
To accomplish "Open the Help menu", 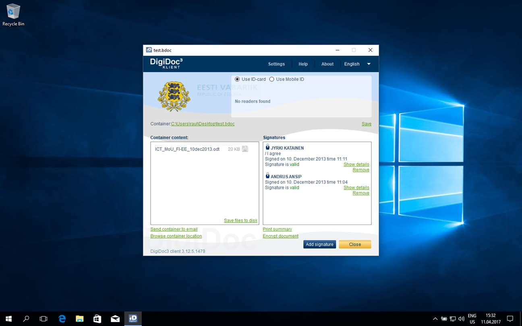I will tap(303, 64).
